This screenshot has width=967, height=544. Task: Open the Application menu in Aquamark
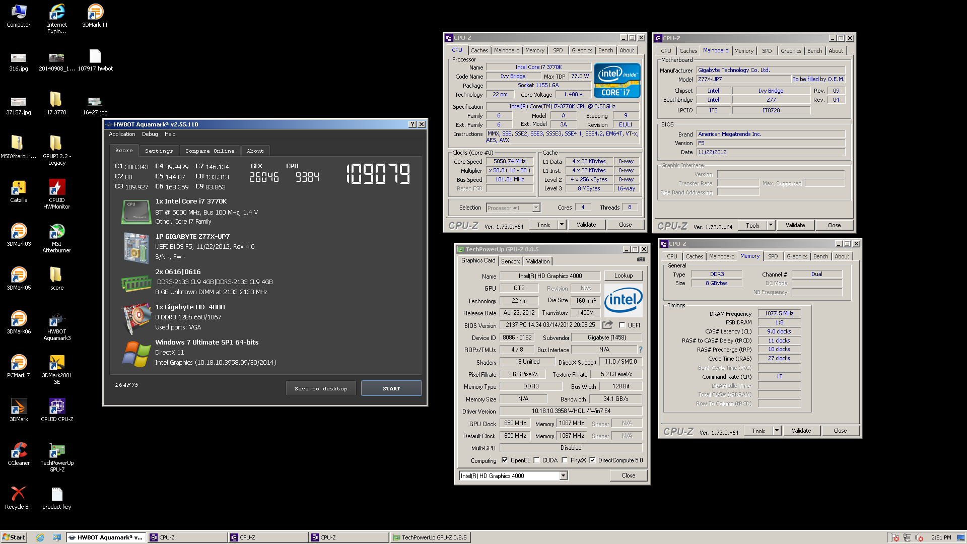tap(122, 134)
